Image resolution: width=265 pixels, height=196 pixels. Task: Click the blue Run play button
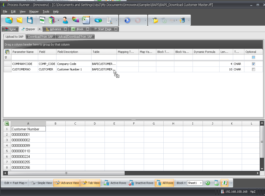127,20
